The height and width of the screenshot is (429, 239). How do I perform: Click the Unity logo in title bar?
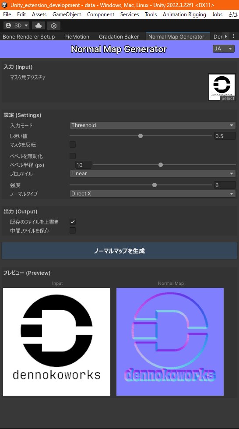(4, 5)
